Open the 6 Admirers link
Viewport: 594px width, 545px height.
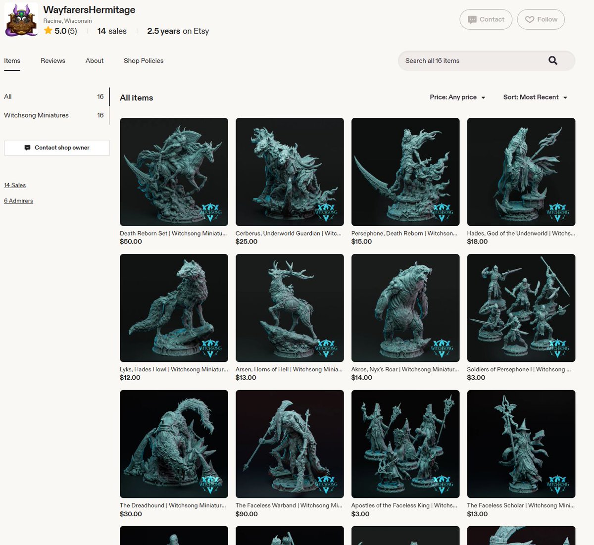coord(18,200)
